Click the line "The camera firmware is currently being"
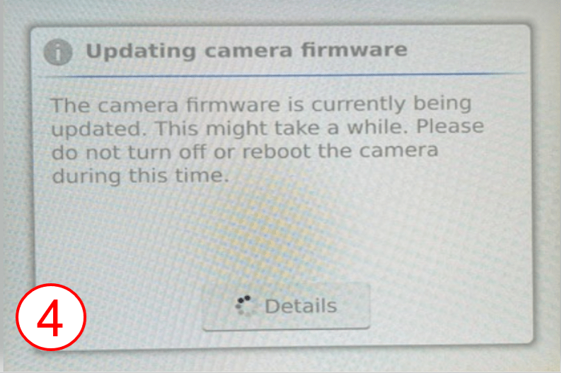This screenshot has height=373, width=561. pyautogui.click(x=261, y=105)
